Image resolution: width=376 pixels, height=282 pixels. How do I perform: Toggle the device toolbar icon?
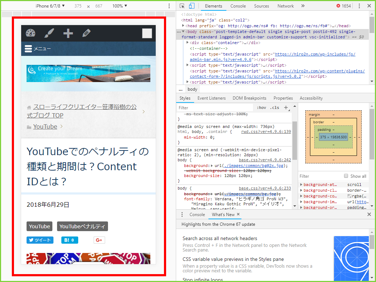192,6
